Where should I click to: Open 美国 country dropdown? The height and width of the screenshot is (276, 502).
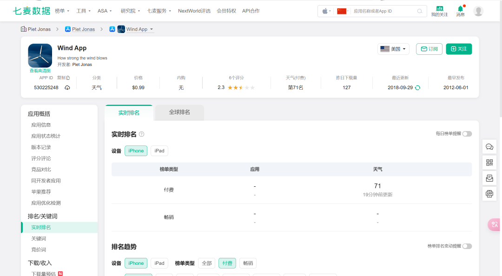tap(393, 49)
